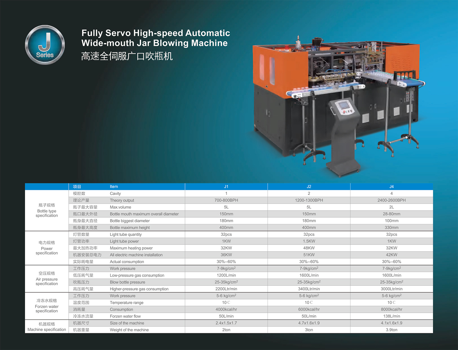Click the 'Size of the machine' row label
This screenshot has width=458, height=350.
coord(127,323)
